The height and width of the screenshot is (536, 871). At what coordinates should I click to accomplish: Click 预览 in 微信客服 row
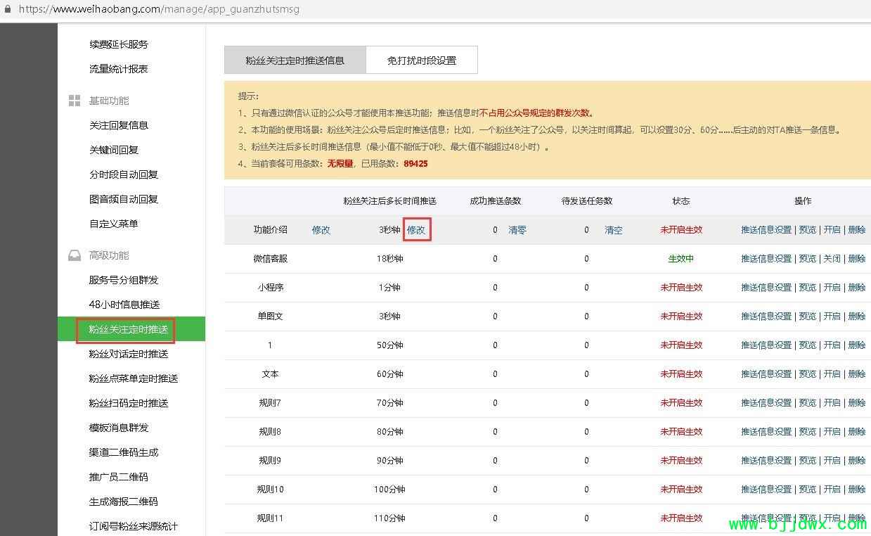pos(808,259)
